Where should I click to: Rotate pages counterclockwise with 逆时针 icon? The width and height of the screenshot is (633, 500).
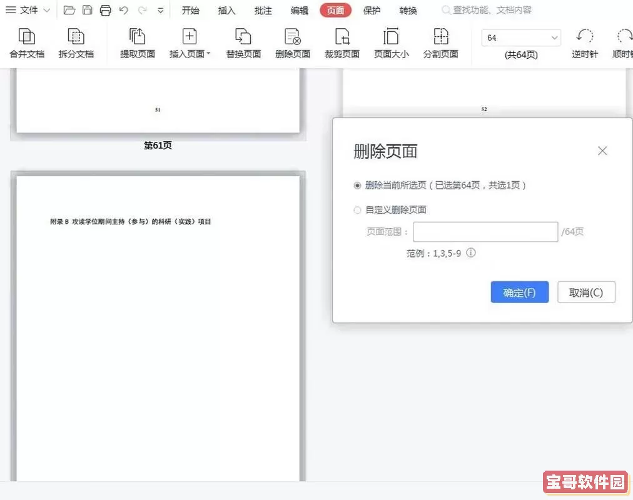(x=584, y=42)
